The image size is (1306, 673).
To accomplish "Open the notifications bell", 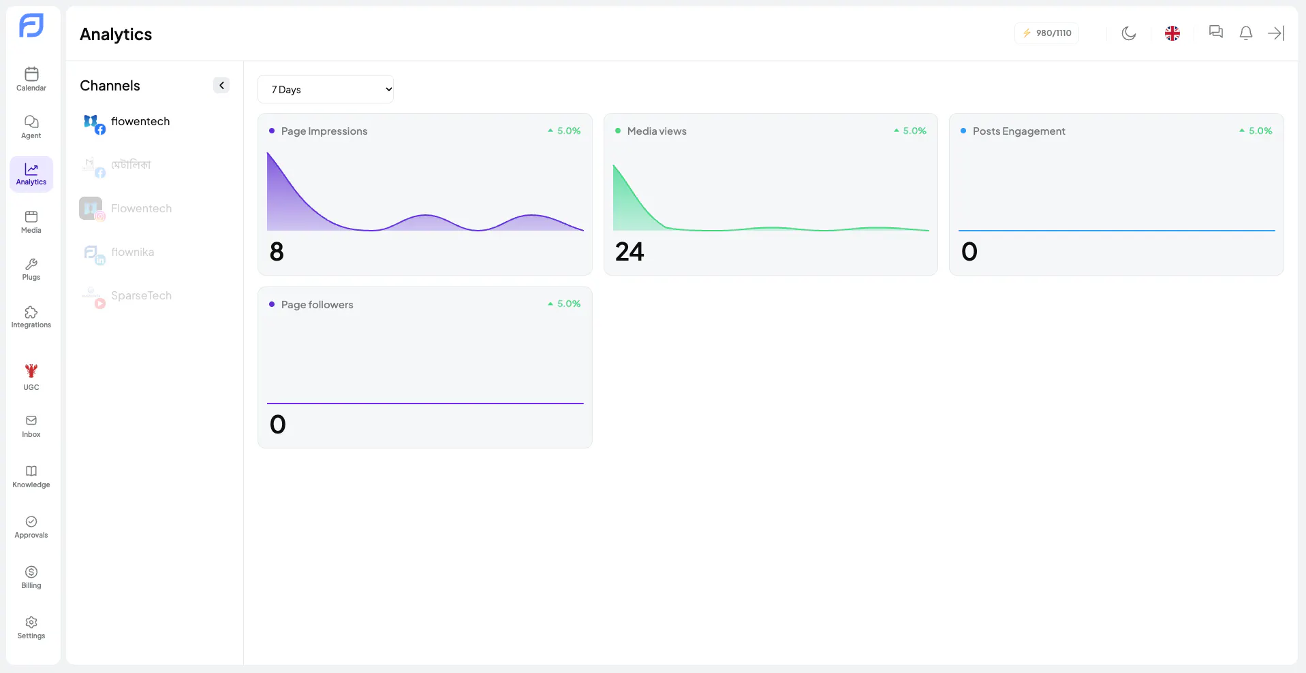I will pyautogui.click(x=1246, y=33).
